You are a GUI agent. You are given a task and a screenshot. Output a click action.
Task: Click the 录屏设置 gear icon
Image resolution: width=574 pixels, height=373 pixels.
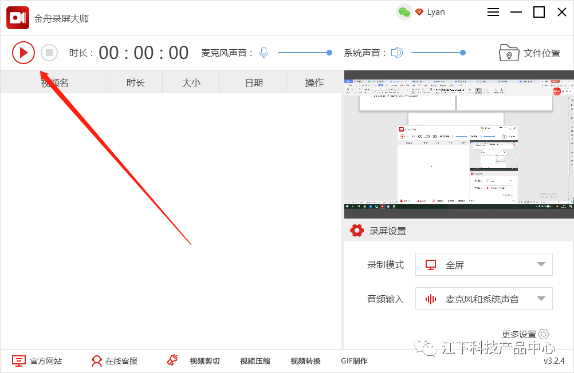(356, 231)
